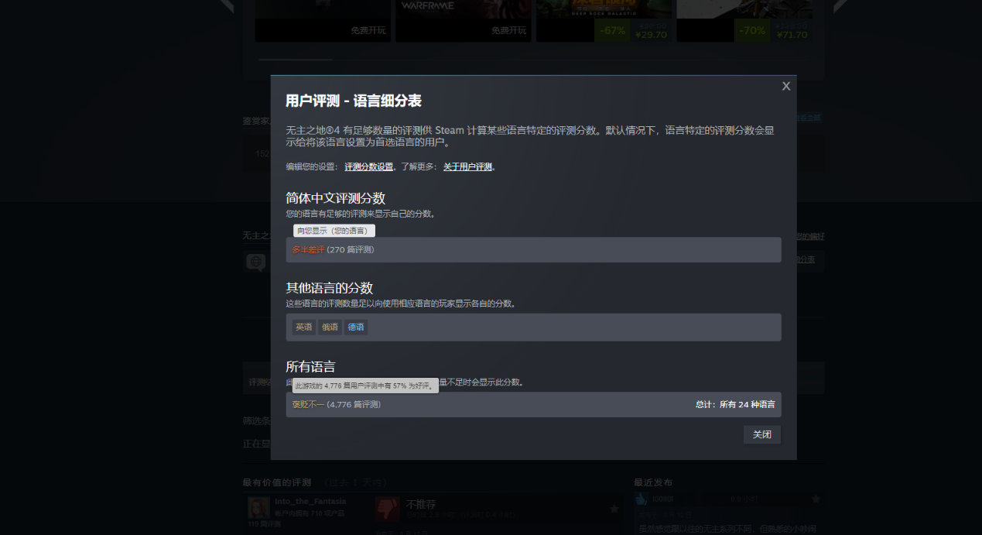Click the star icon on the recent review
982x535 pixels.
click(815, 499)
